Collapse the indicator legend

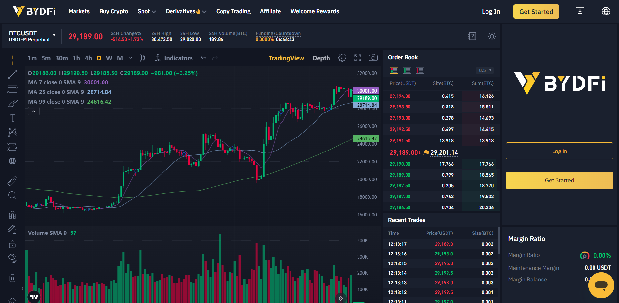pyautogui.click(x=34, y=111)
